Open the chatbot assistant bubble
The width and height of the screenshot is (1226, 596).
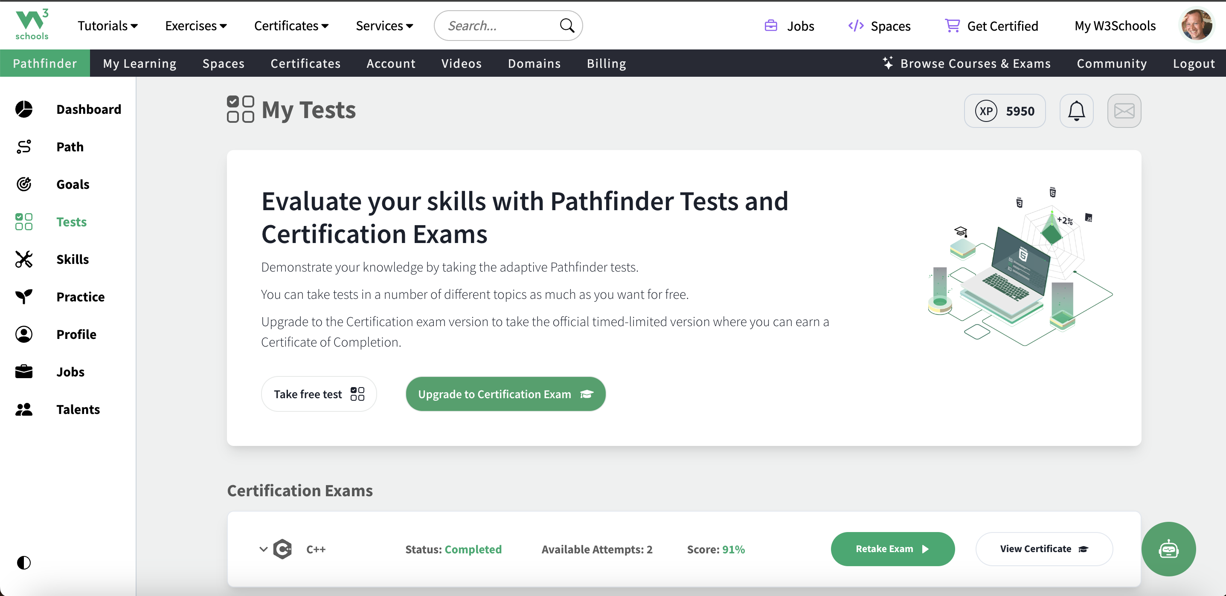click(1168, 549)
